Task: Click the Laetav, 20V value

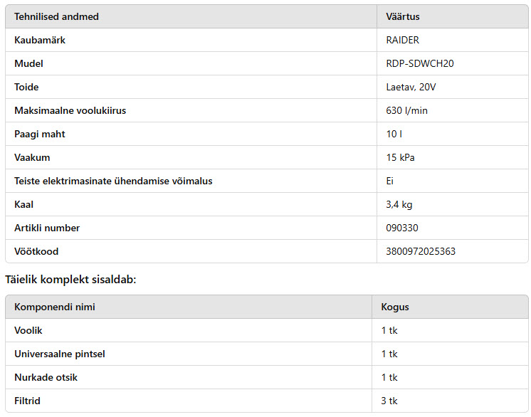Action: [x=411, y=87]
